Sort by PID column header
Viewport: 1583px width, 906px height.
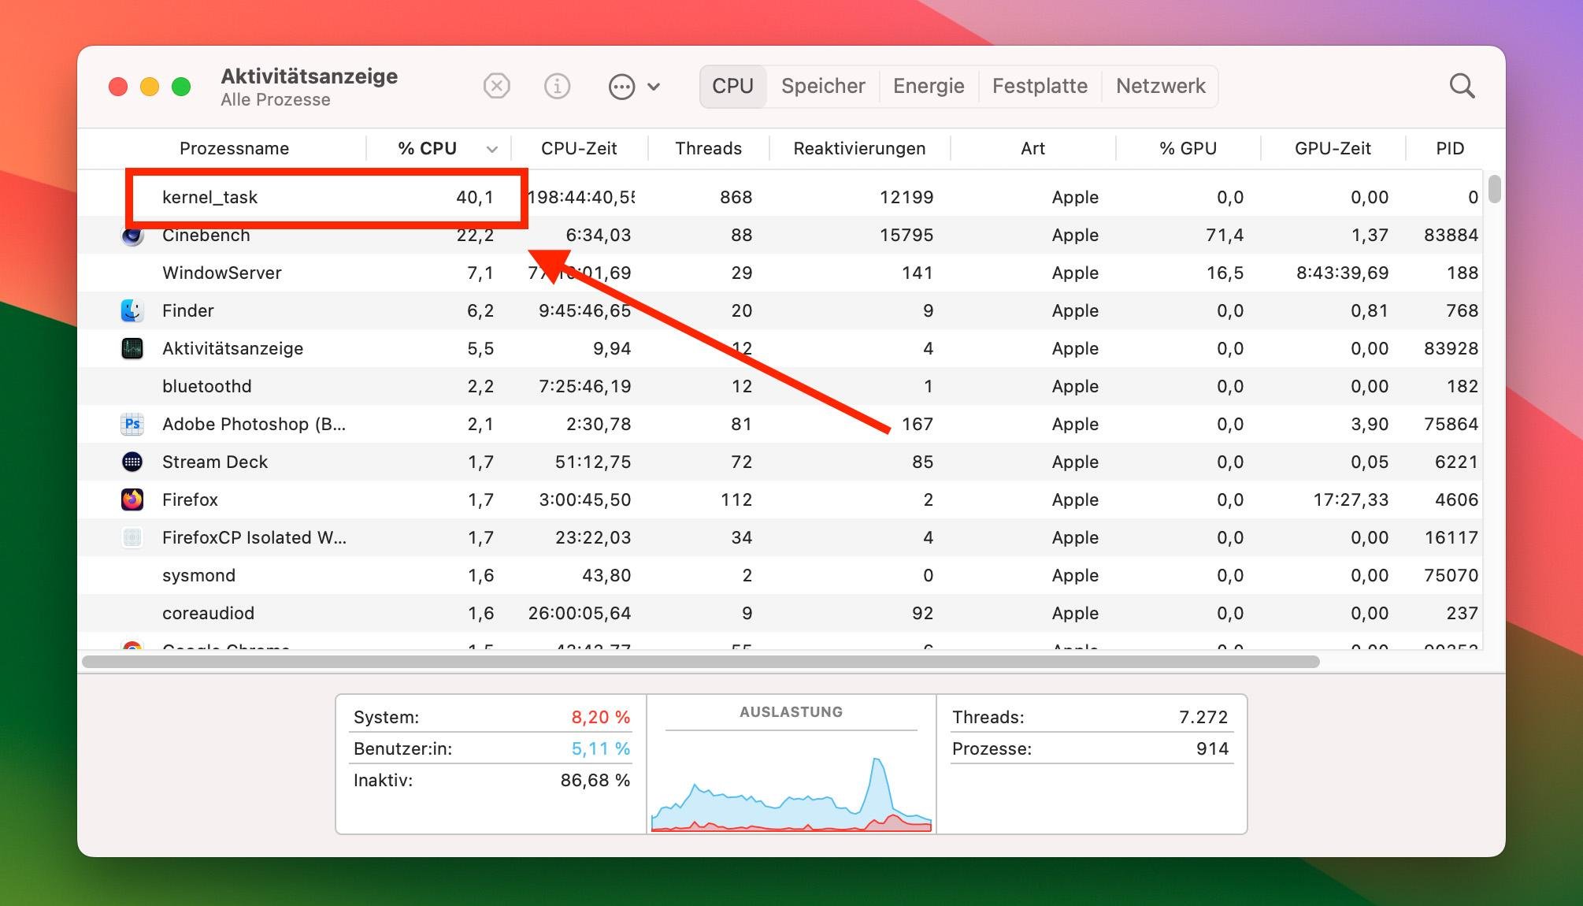pos(1450,148)
